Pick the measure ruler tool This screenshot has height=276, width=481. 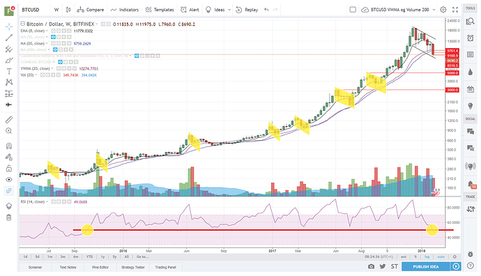(x=9, y=120)
